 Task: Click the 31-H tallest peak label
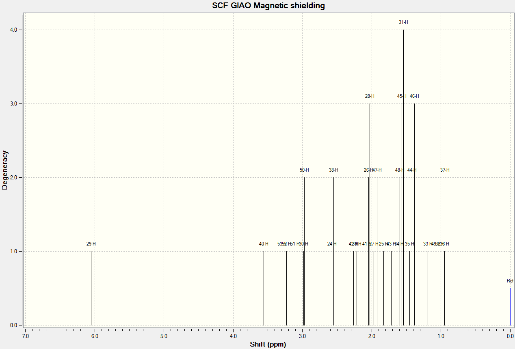[403, 22]
